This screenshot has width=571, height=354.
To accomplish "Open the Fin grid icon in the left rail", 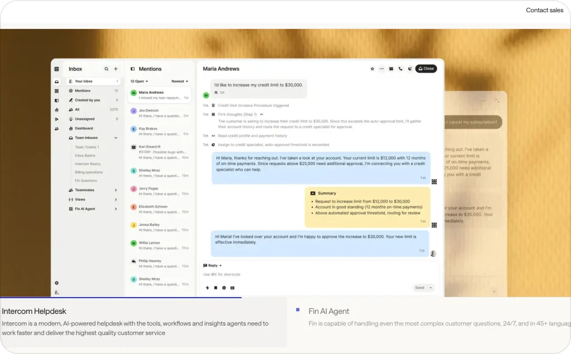I will pyautogui.click(x=56, y=91).
